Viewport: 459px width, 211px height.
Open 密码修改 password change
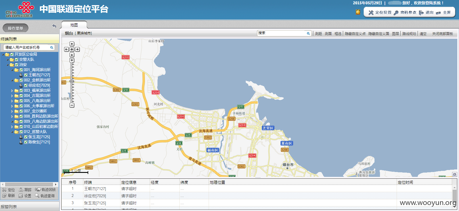pyautogui.click(x=405, y=13)
